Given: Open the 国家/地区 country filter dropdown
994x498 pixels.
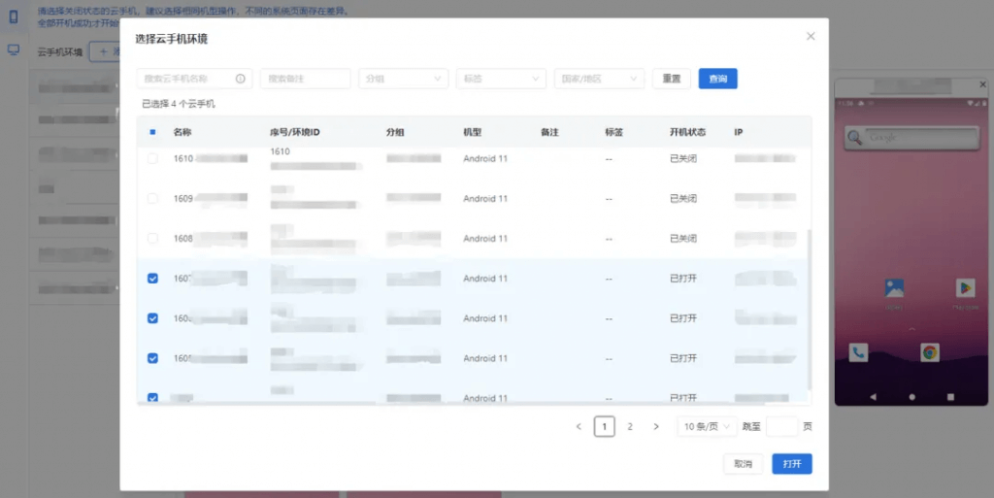Looking at the screenshot, I should click(x=599, y=79).
